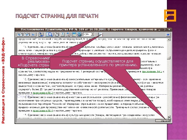Maximize the Постановление document window
The width and height of the screenshot is (187, 140).
click(164, 30)
